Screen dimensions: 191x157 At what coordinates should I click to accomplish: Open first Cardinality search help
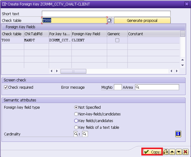point(76,134)
